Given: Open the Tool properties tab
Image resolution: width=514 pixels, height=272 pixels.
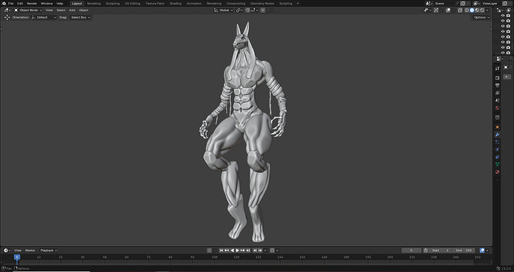Looking at the screenshot, I should 498,68.
